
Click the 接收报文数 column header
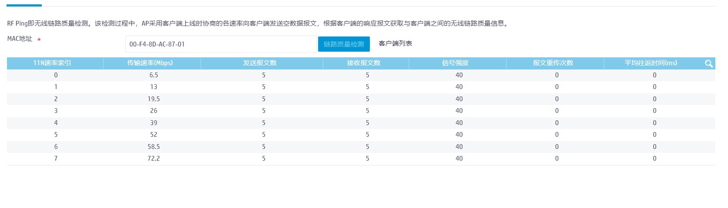[x=364, y=63]
